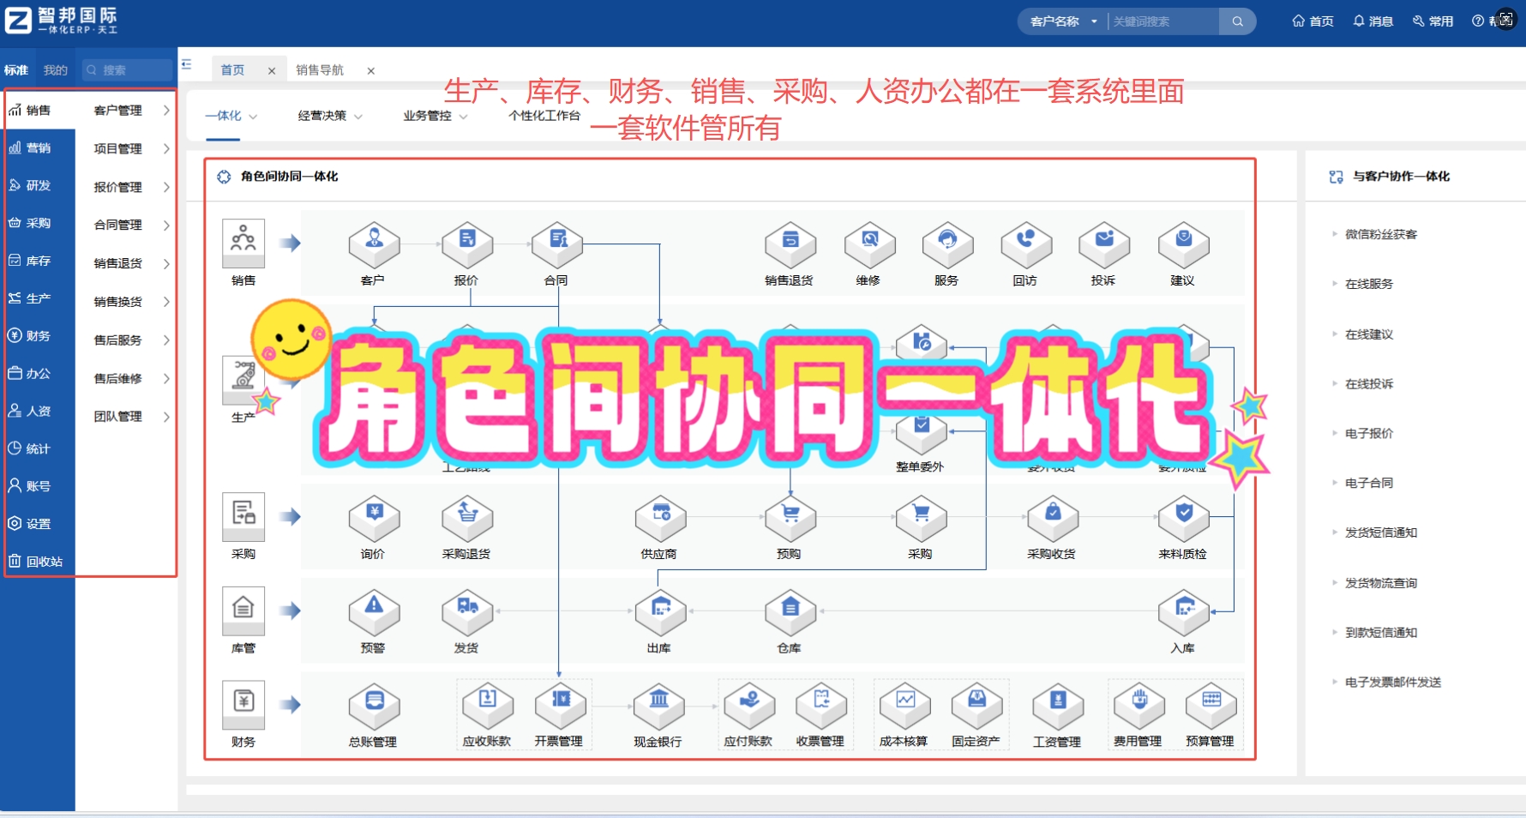This screenshot has width=1526, height=818.
Task: Click the search magnifier button in header
Action: click(1237, 21)
